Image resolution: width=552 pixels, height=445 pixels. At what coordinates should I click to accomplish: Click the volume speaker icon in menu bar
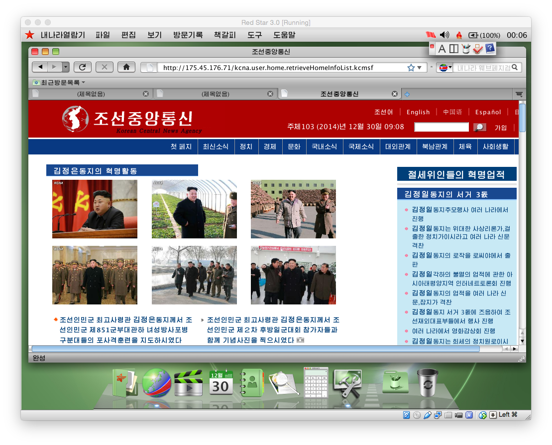click(444, 35)
